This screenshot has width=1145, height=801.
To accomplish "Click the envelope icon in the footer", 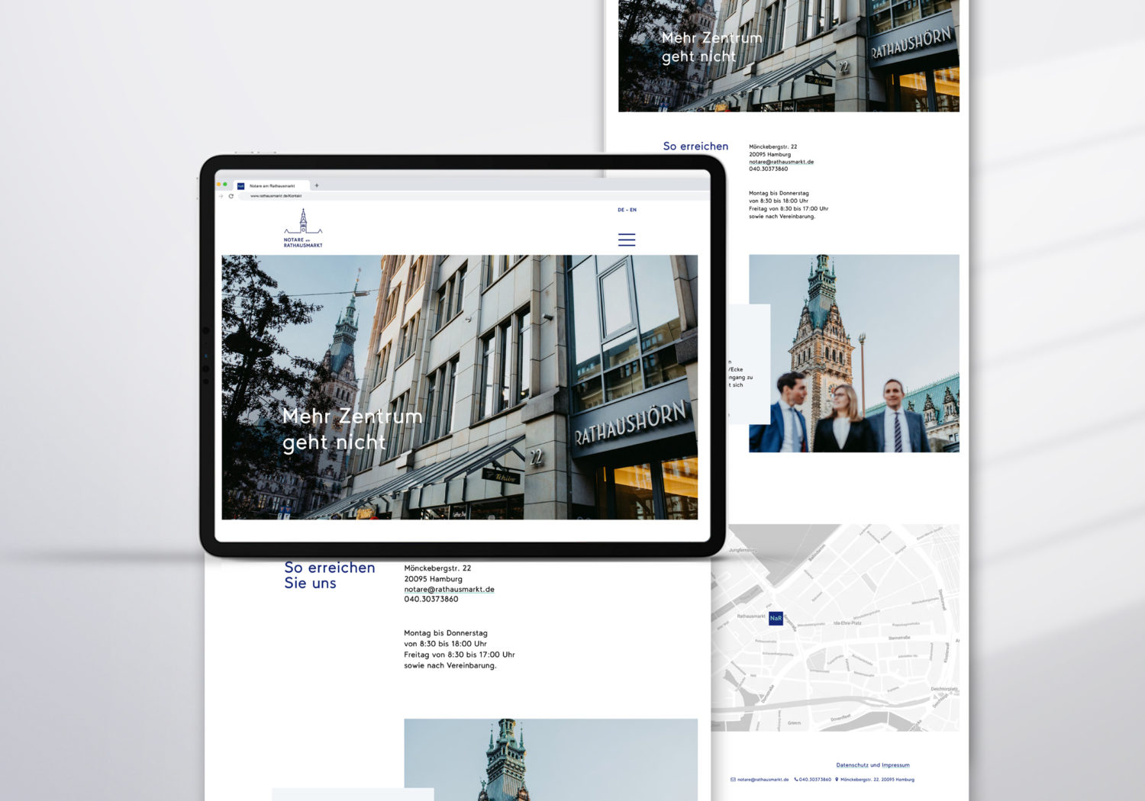I will point(733,780).
